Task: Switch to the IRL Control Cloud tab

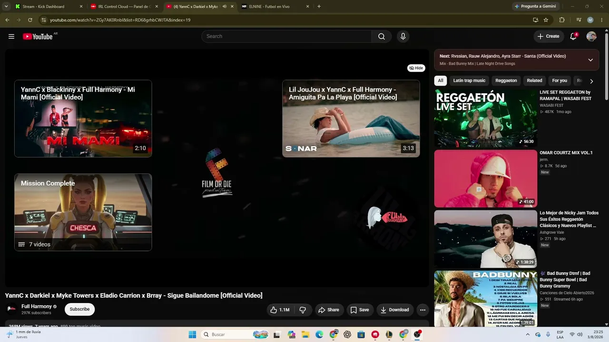Action: click(125, 7)
